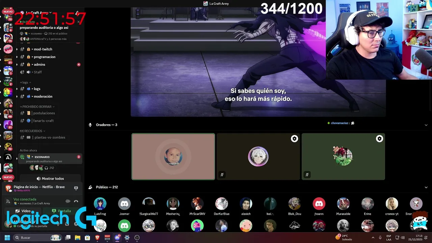Open the voice connection signal details
The image size is (432, 243).
pos(8,201)
